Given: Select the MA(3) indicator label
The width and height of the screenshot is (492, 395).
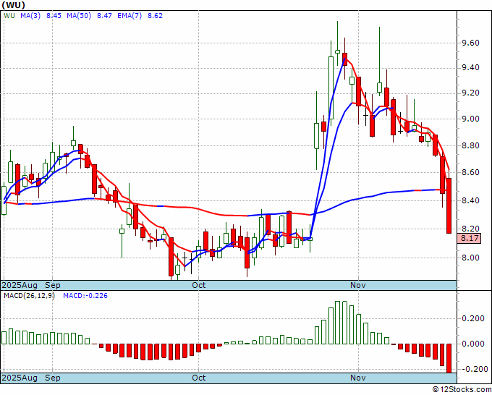Looking at the screenshot, I should [30, 16].
